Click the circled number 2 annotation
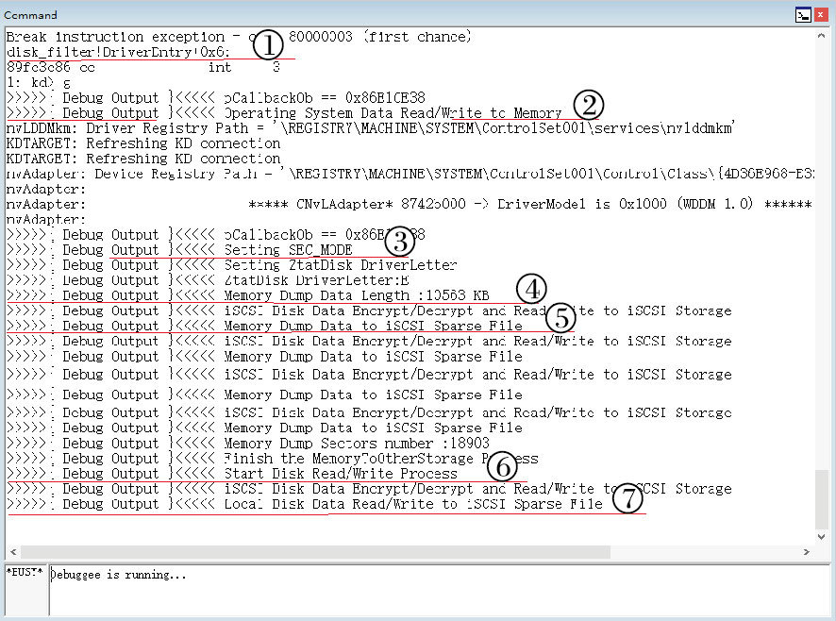Screen dimensions: 836x621 (588, 105)
